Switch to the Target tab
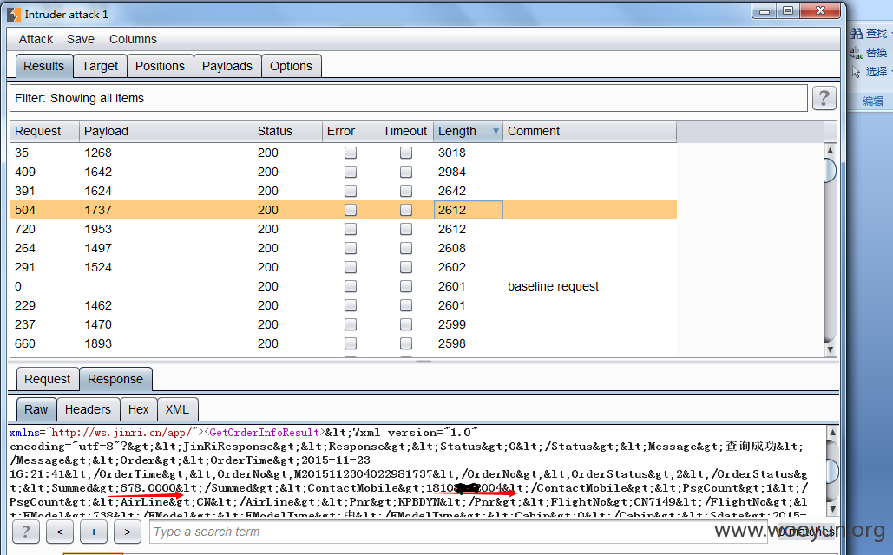The height and width of the screenshot is (555, 893). pyautogui.click(x=100, y=66)
